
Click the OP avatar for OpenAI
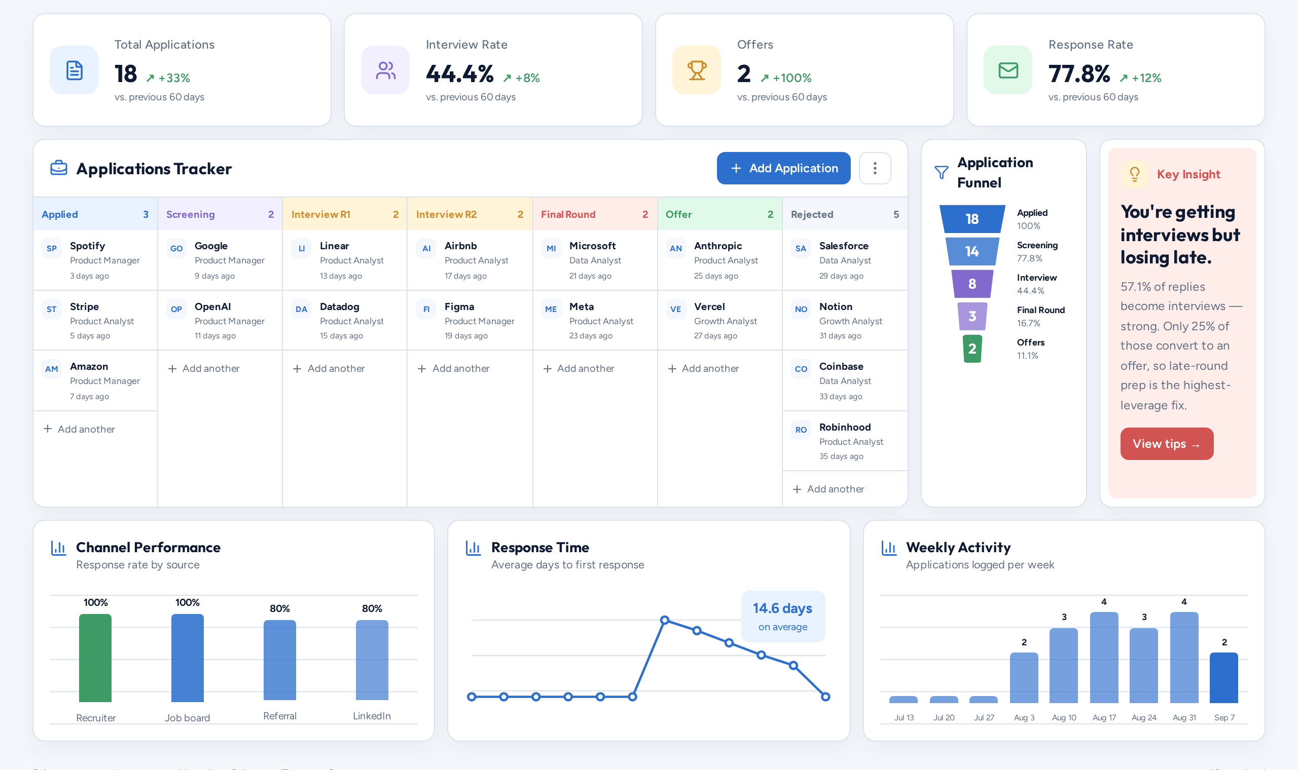(176, 309)
